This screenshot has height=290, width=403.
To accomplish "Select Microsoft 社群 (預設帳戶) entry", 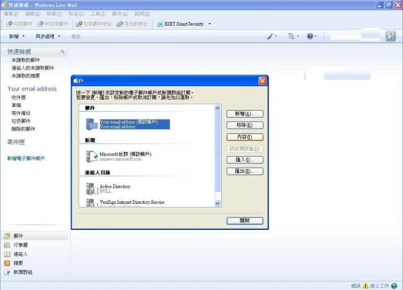I will pyautogui.click(x=125, y=157).
